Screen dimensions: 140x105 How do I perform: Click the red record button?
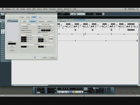pos(81,92)
